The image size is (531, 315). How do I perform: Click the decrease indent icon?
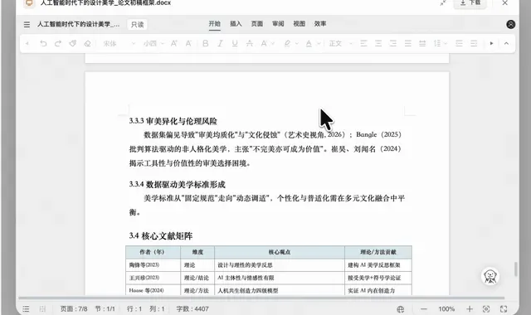(459, 43)
